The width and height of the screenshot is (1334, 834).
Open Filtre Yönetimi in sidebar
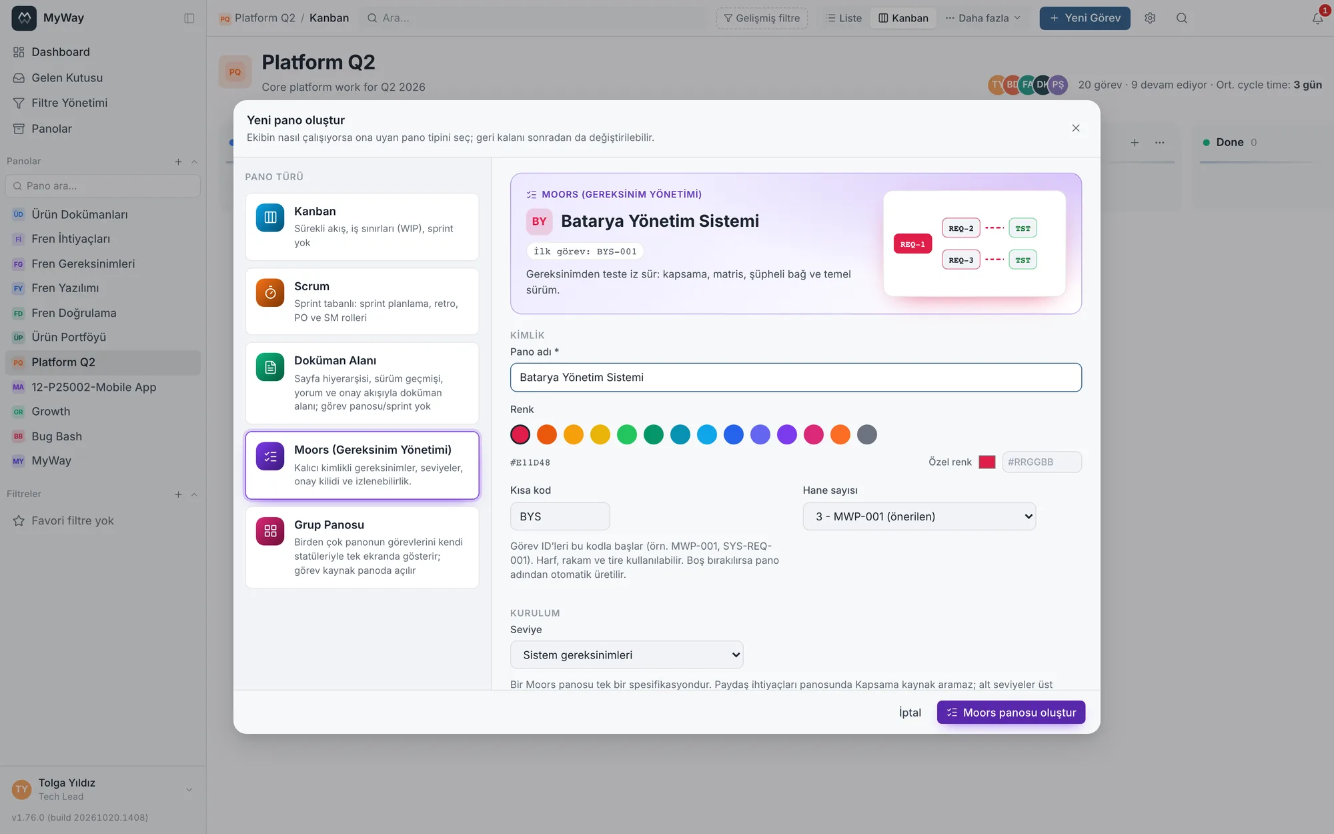click(103, 103)
